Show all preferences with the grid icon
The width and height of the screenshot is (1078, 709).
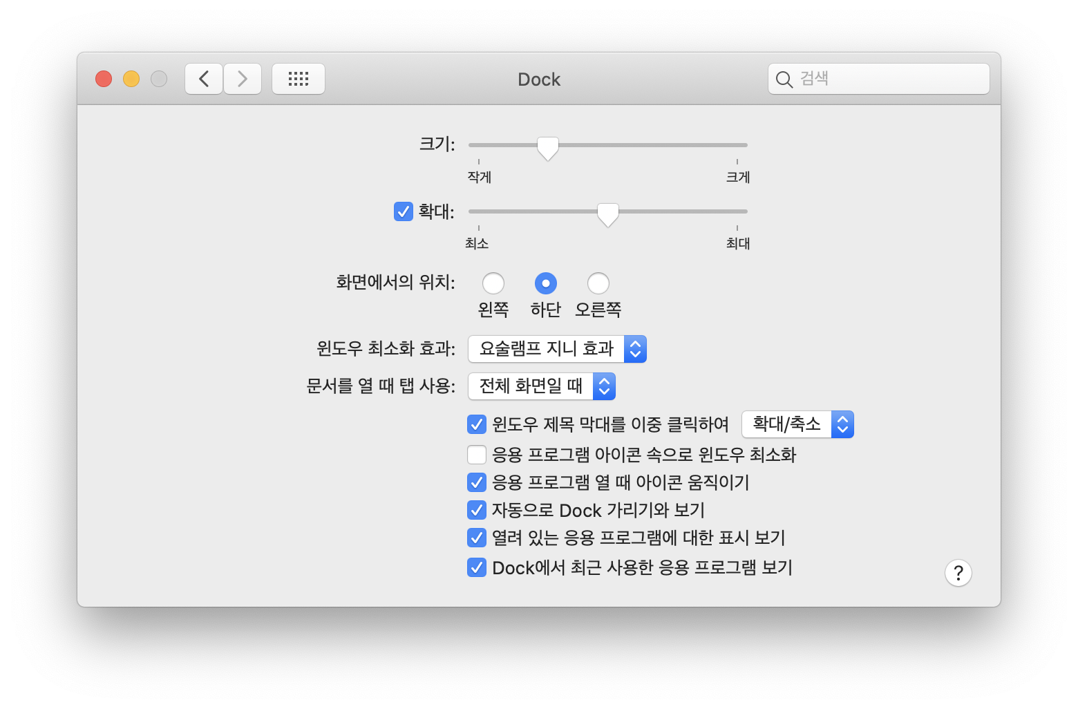click(x=299, y=79)
